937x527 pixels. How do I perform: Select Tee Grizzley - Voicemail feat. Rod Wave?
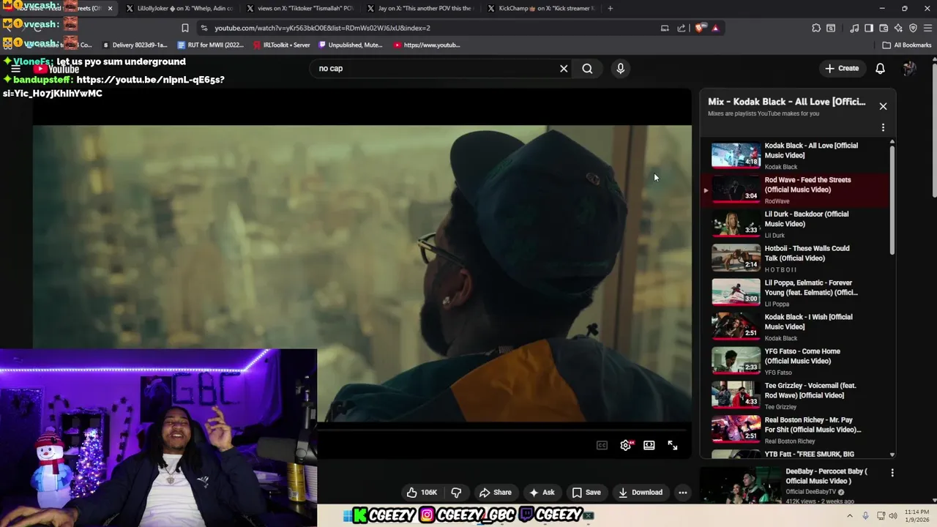pos(795,396)
